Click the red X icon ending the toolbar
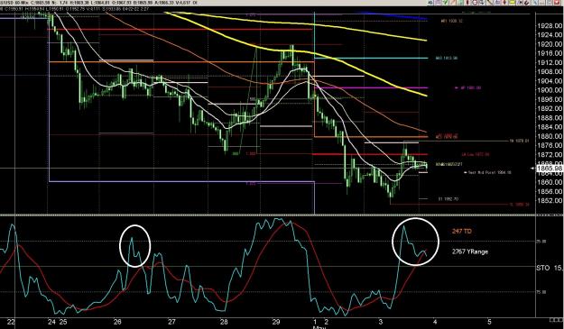This screenshot has height=329, width=564. (557, 2)
